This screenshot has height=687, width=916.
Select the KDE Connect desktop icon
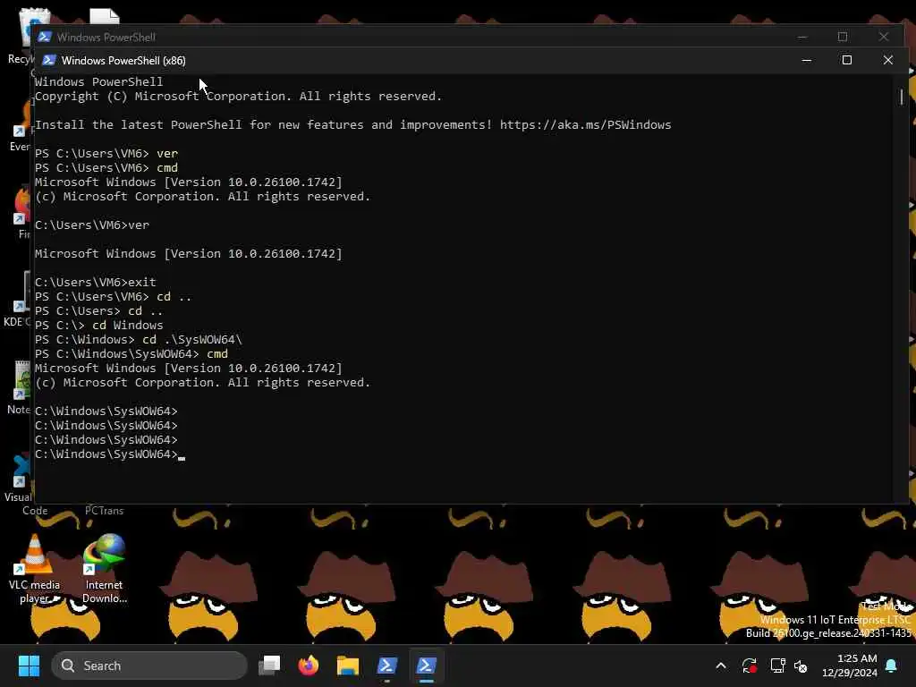18,299
